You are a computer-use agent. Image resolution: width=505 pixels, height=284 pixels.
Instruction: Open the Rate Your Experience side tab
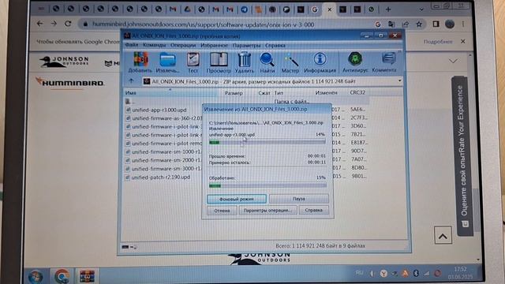point(462,156)
